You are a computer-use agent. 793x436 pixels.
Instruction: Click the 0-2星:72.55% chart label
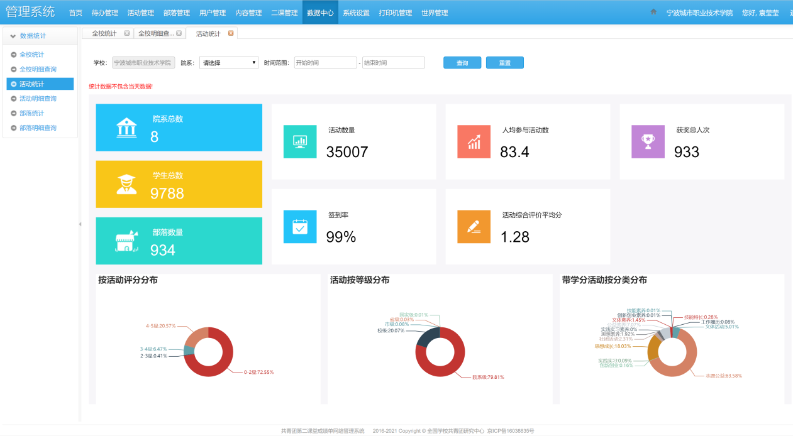tap(258, 373)
